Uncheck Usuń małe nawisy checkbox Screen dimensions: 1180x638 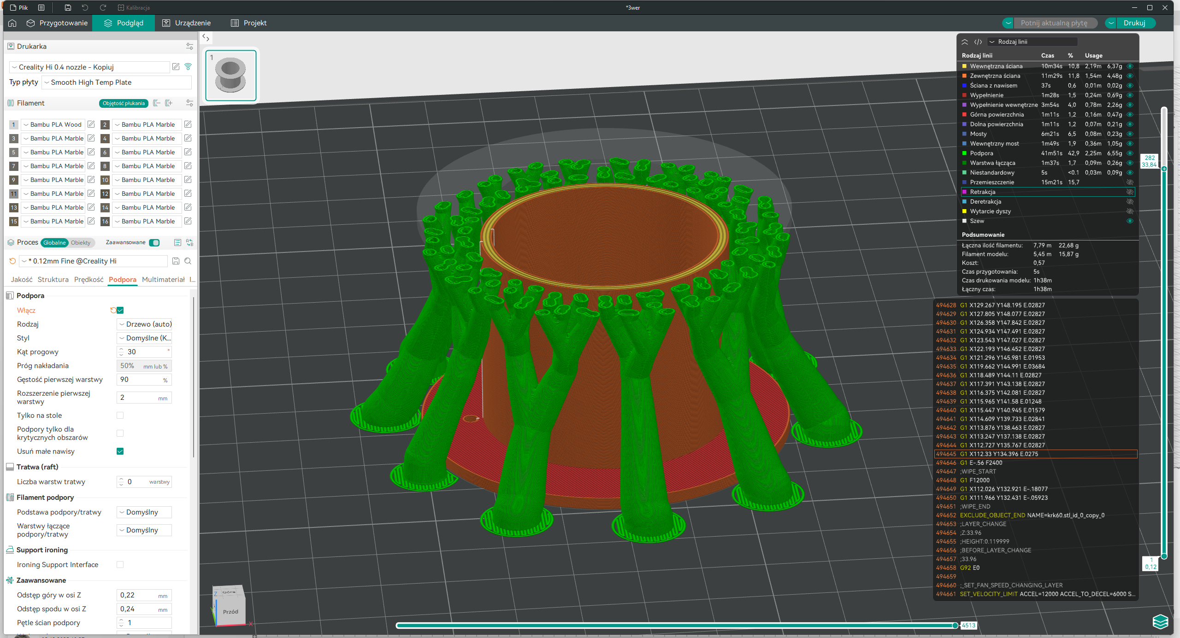point(120,451)
